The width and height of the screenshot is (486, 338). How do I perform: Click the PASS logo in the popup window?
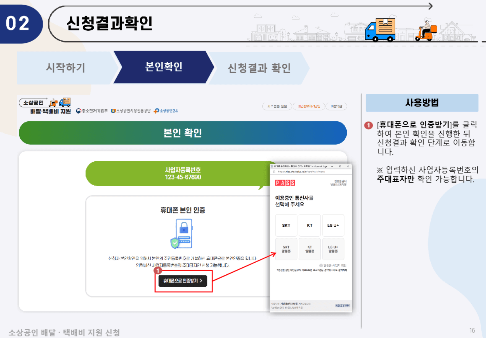285,183
